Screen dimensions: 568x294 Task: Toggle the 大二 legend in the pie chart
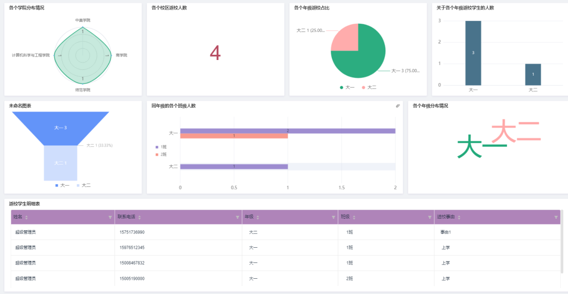[369, 87]
